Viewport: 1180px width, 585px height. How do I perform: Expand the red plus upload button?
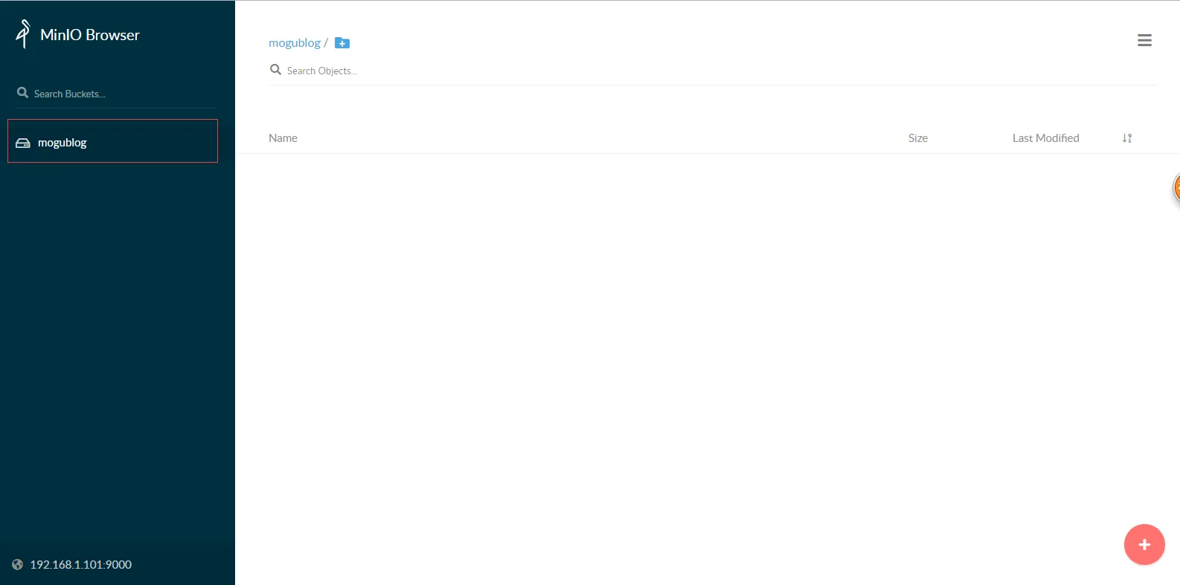pyautogui.click(x=1144, y=545)
